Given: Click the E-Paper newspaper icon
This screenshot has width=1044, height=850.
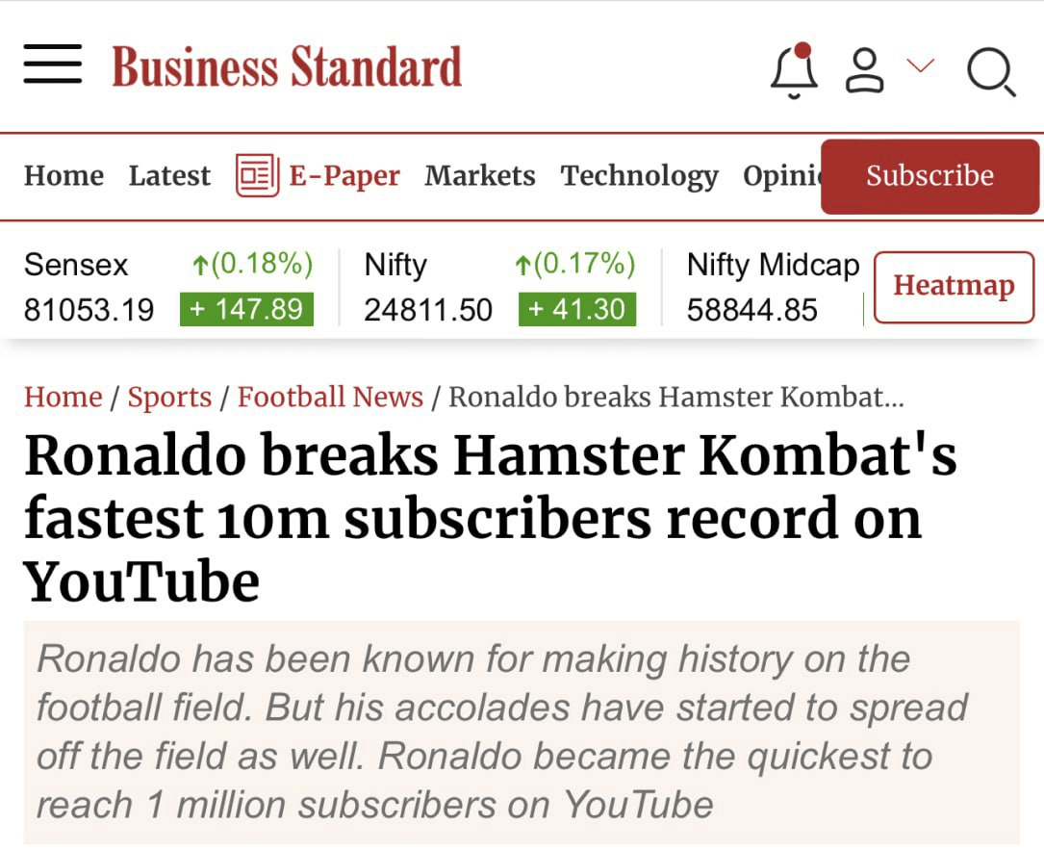Looking at the screenshot, I should point(257,175).
